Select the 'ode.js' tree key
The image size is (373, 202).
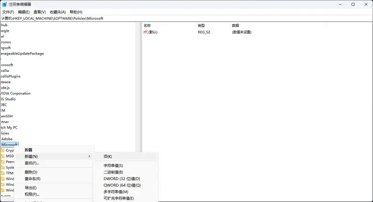pyautogui.click(x=5, y=88)
